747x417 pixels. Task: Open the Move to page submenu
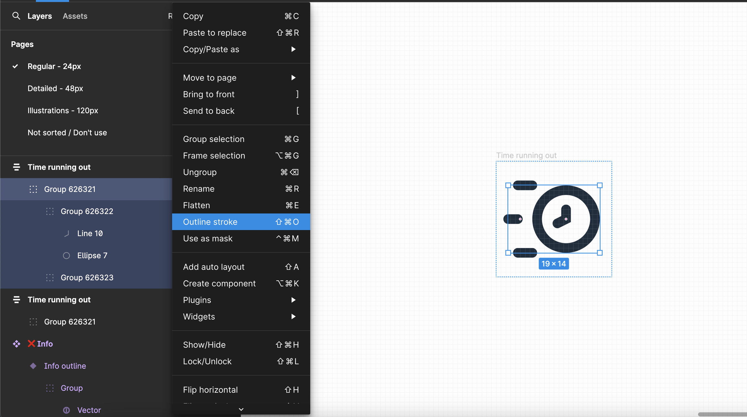point(210,78)
